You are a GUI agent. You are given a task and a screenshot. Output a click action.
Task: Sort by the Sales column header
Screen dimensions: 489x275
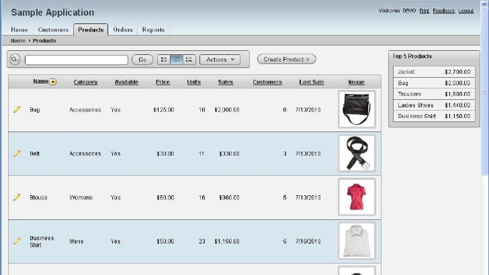[x=226, y=82]
